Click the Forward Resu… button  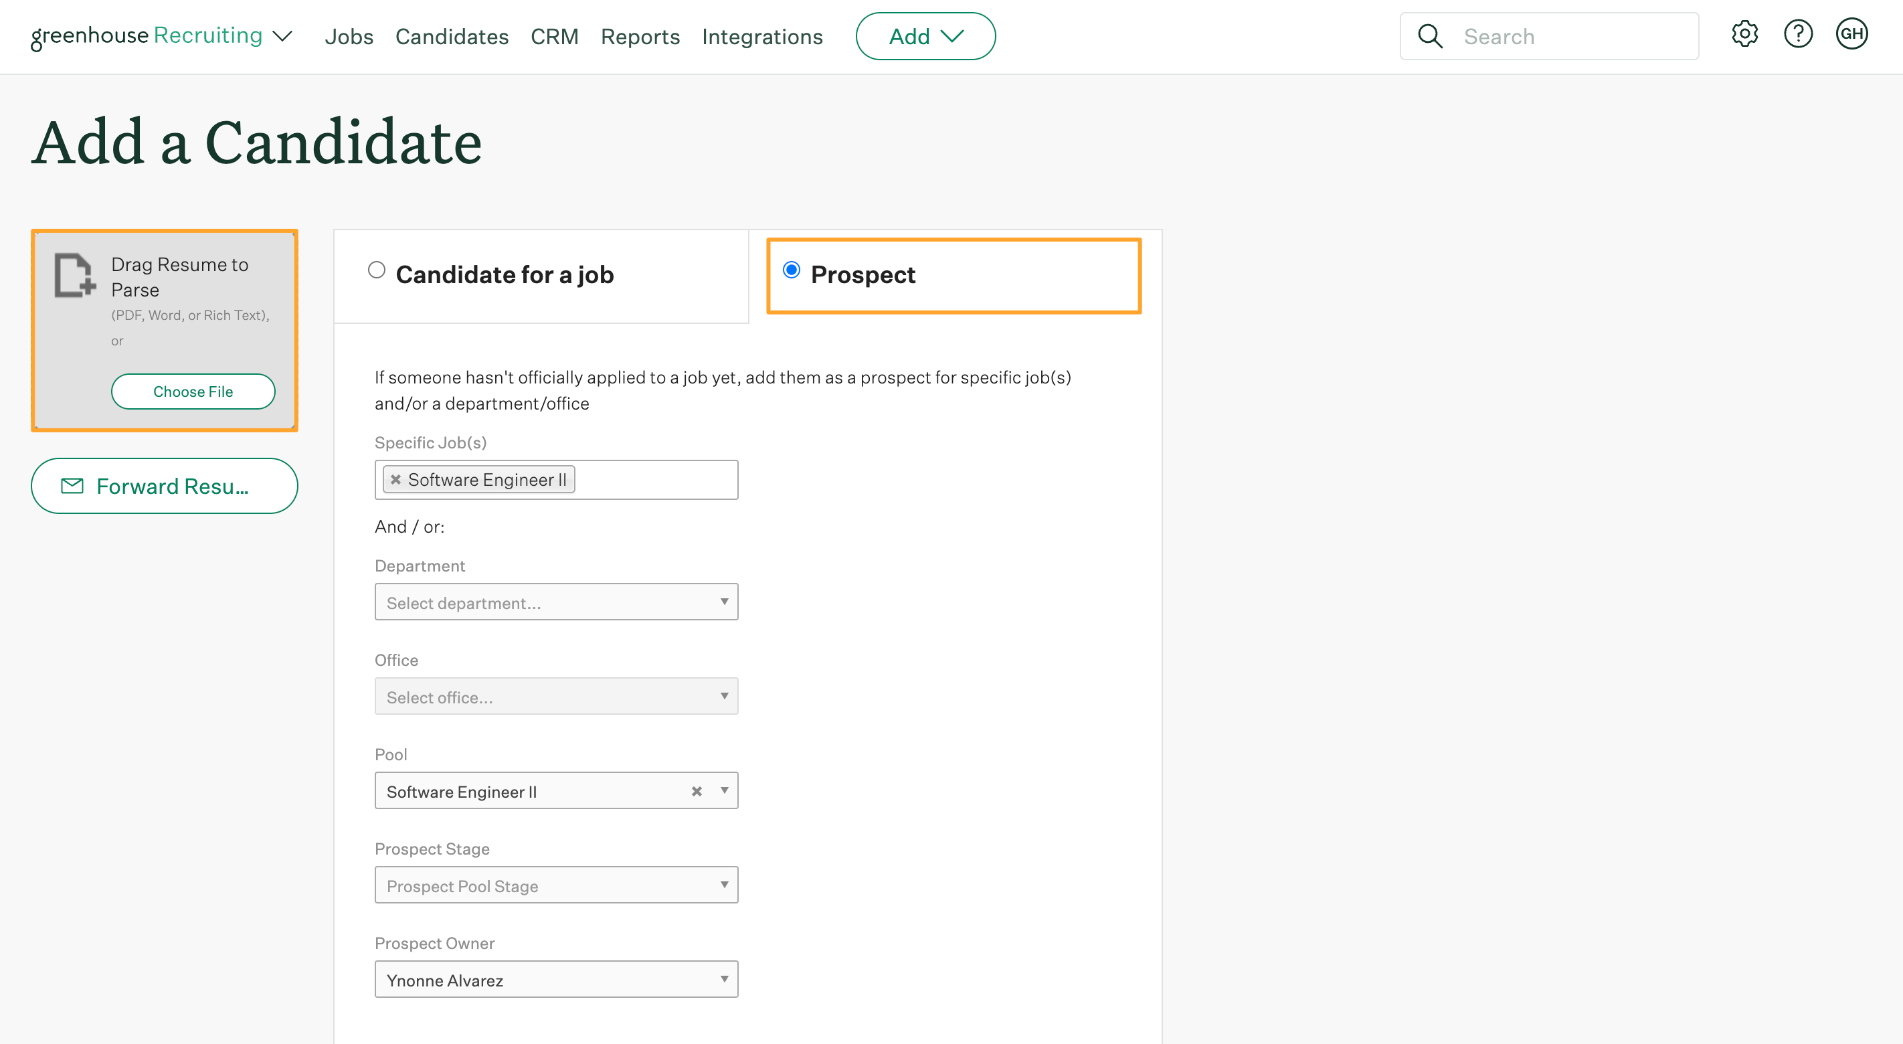165,486
